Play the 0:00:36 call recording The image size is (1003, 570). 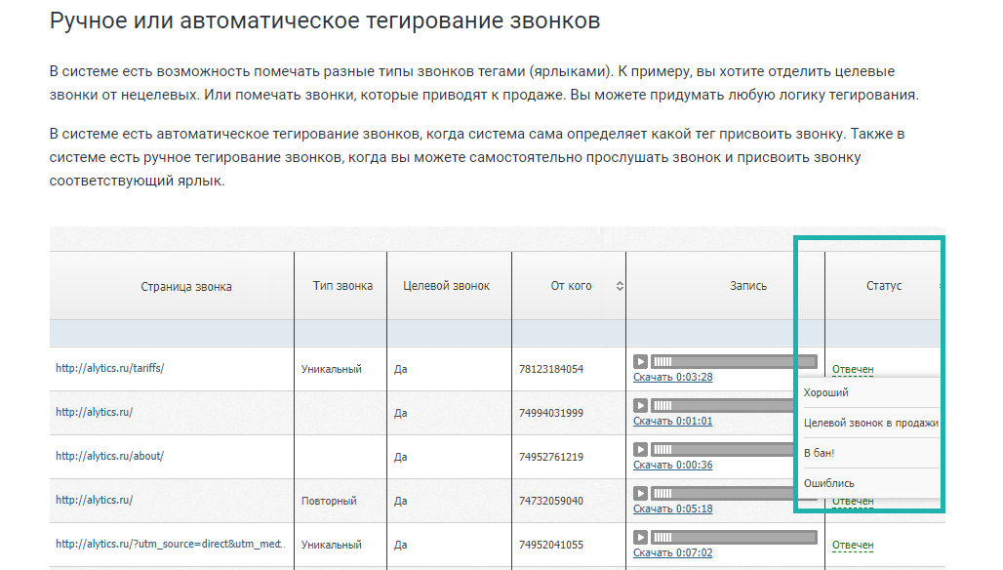(x=641, y=449)
